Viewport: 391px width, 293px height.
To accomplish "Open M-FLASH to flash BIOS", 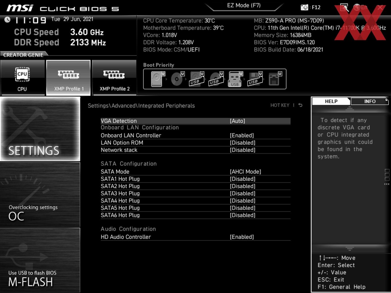I will pyautogui.click(x=40, y=260).
